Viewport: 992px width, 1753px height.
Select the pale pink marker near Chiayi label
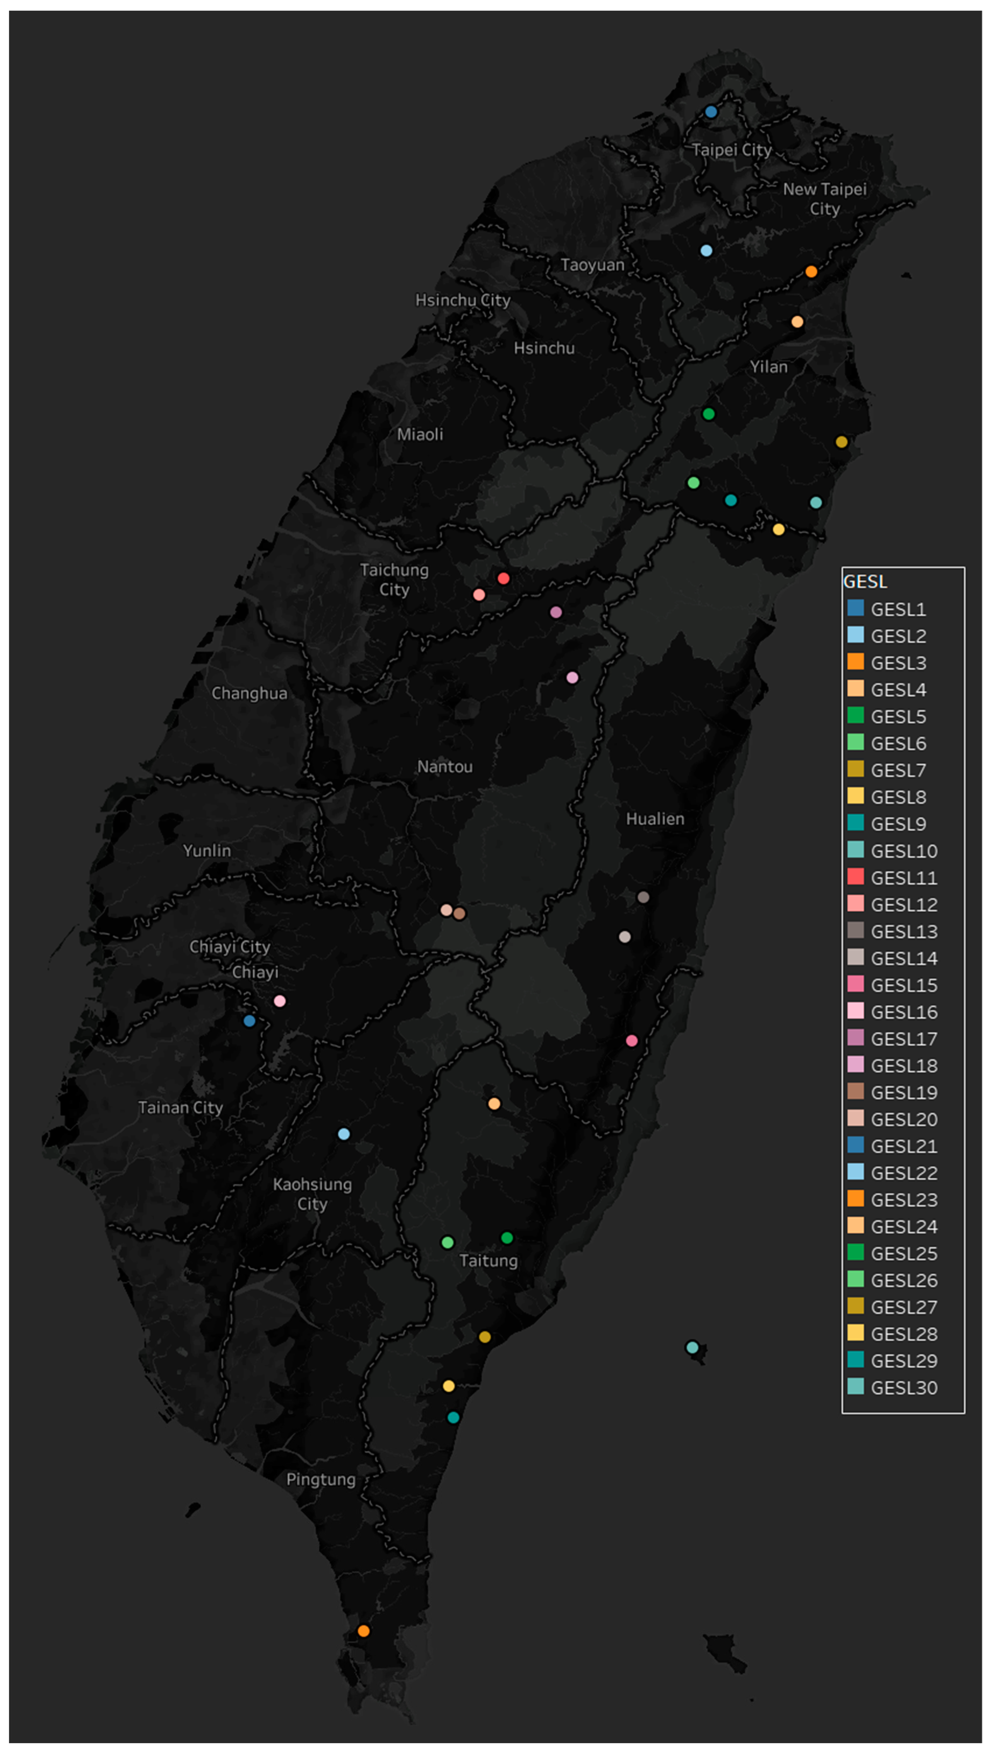coord(279,1001)
